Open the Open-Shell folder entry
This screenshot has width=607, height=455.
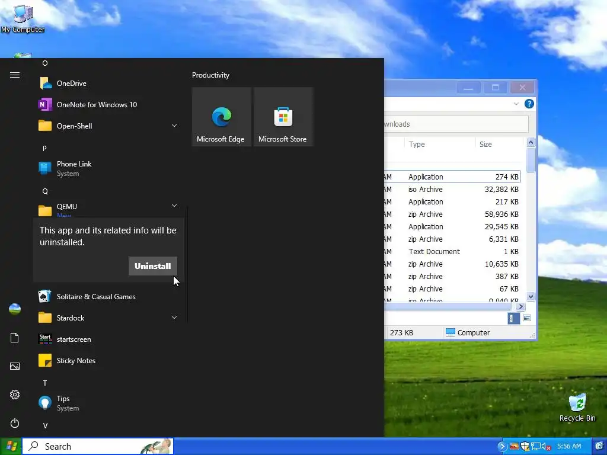108,126
